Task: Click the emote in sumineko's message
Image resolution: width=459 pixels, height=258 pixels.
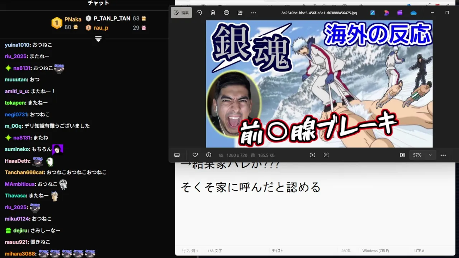Action: click(58, 149)
